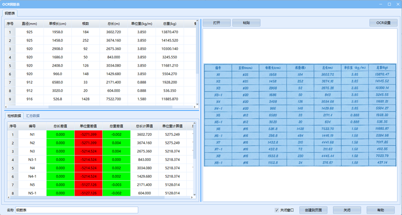The width and height of the screenshot is (402, 215).
Task: Open the OCR设置 settings button
Action: click(383, 23)
